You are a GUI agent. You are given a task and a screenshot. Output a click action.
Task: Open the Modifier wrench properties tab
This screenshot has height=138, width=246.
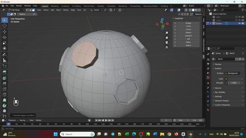[x=208, y=88]
